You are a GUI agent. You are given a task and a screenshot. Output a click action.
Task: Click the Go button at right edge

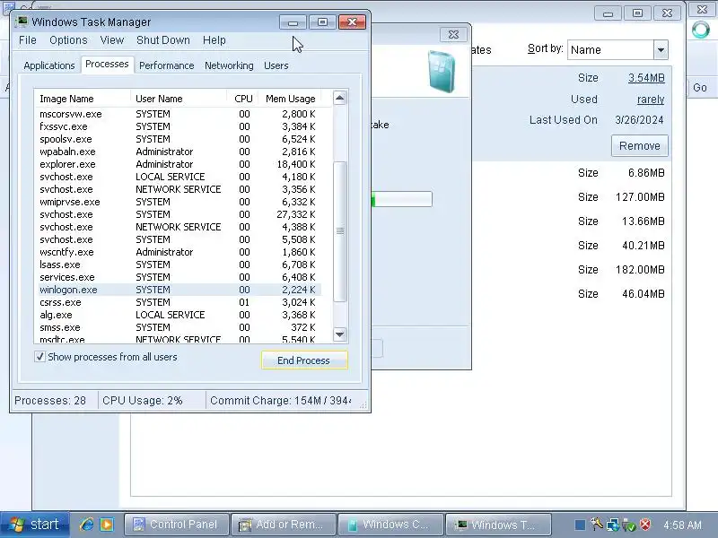point(699,87)
